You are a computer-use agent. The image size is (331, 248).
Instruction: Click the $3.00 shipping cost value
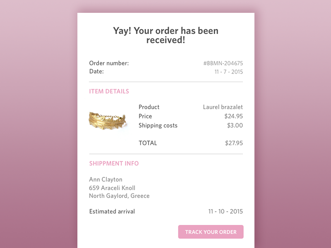[235, 125]
